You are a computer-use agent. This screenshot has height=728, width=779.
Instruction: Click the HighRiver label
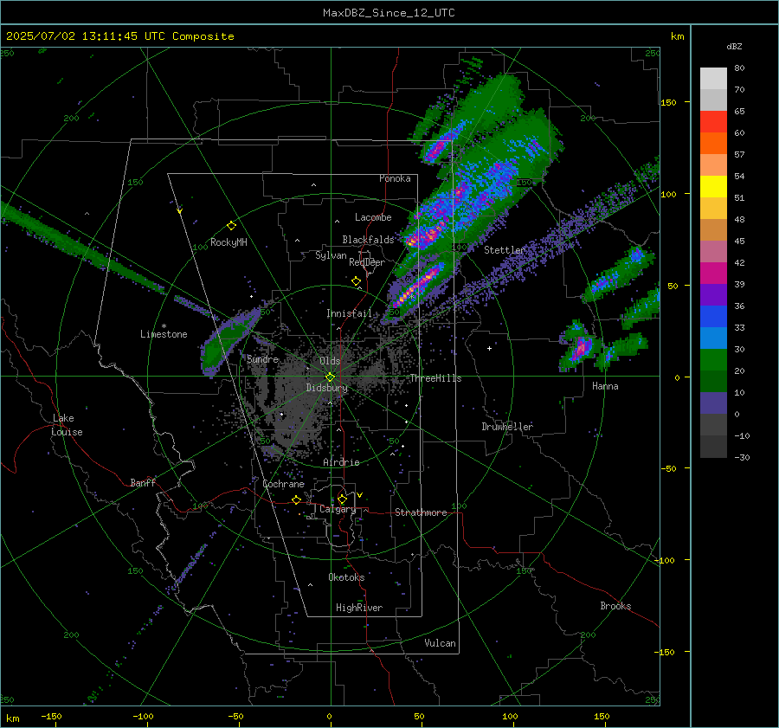tap(359, 608)
